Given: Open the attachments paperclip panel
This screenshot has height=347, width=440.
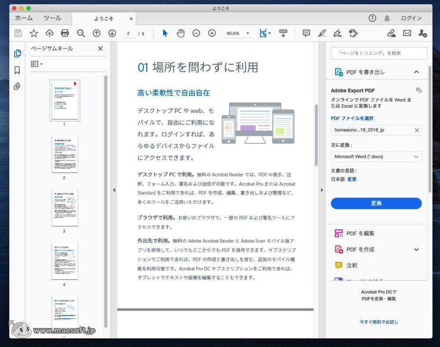Looking at the screenshot, I should (x=17, y=86).
